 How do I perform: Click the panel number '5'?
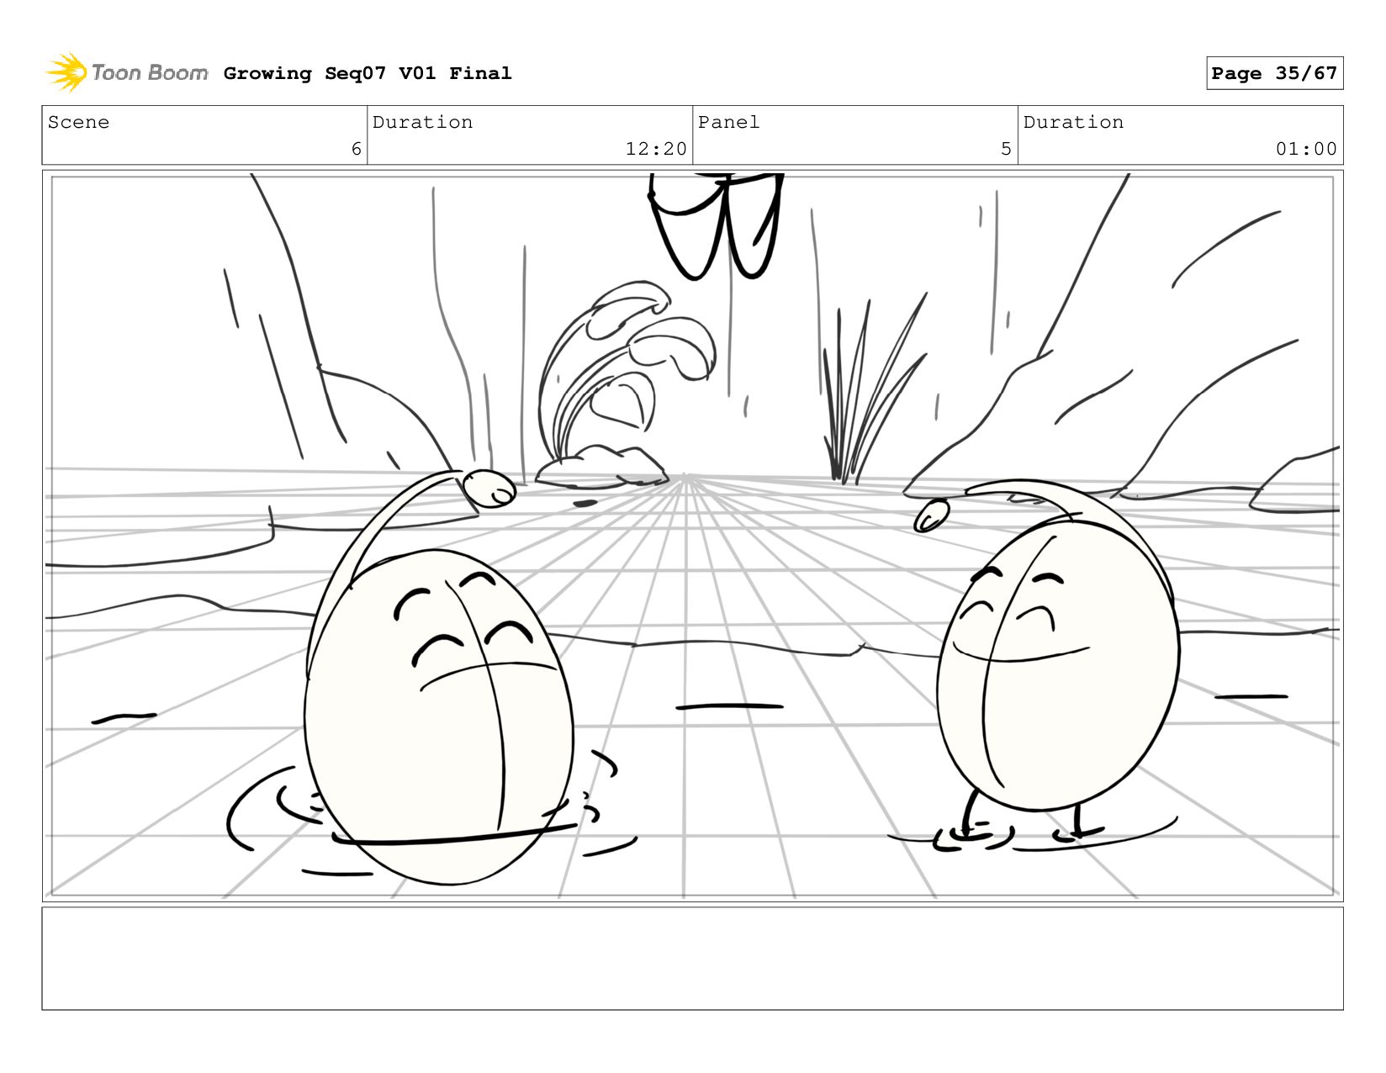tap(1006, 149)
